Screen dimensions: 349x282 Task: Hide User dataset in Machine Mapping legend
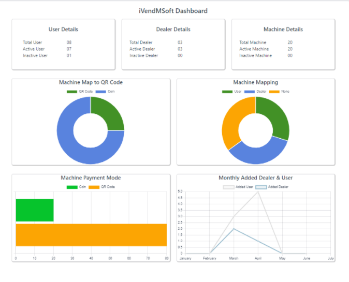pos(233,92)
